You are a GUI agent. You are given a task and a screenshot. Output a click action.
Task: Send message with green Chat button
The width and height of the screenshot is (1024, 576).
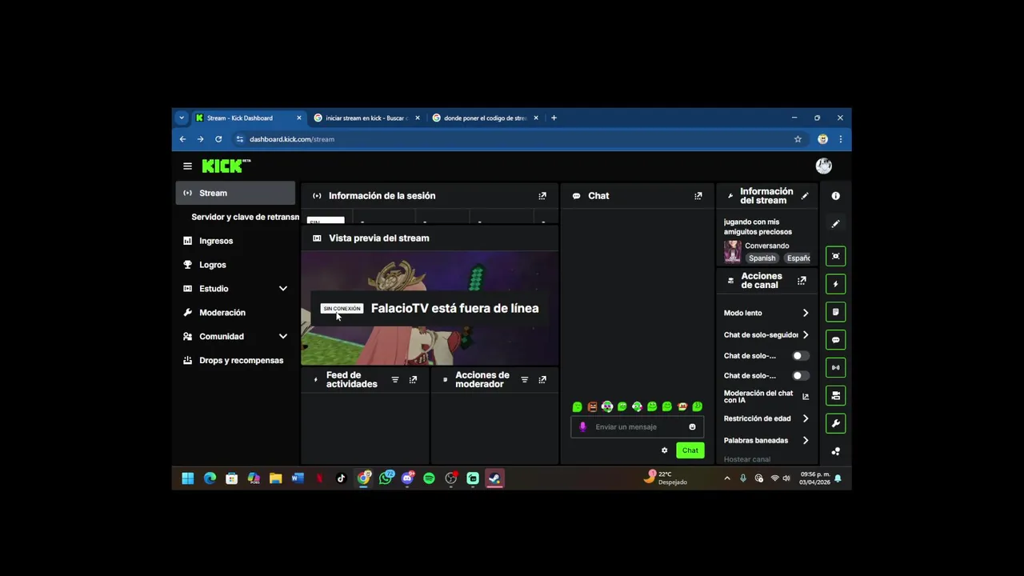click(x=690, y=450)
